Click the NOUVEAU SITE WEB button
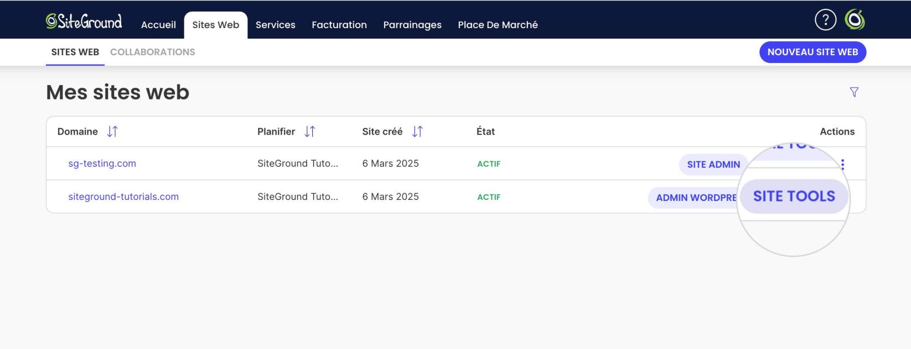 (812, 52)
